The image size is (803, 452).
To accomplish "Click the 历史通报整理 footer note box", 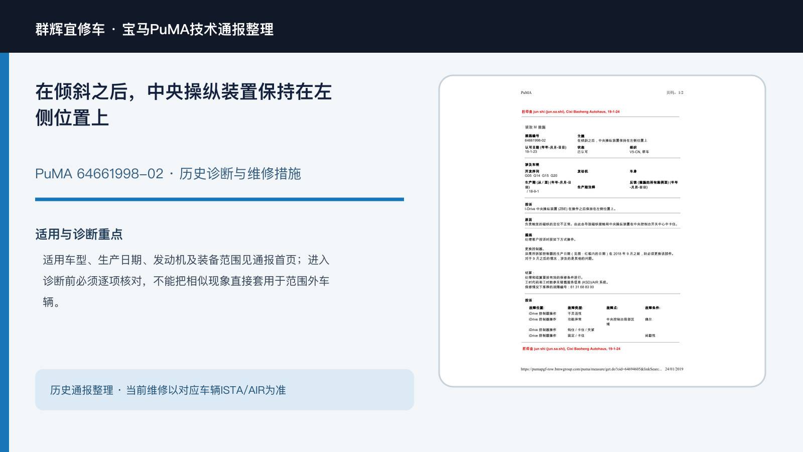I will pos(224,390).
